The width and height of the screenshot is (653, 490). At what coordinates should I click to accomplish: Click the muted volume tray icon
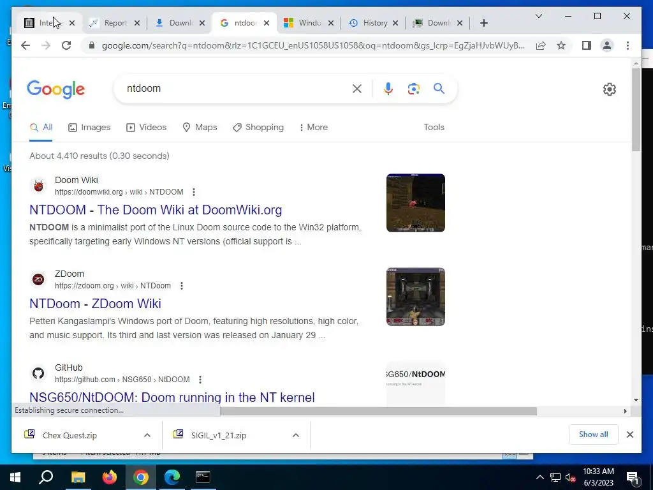click(x=571, y=478)
